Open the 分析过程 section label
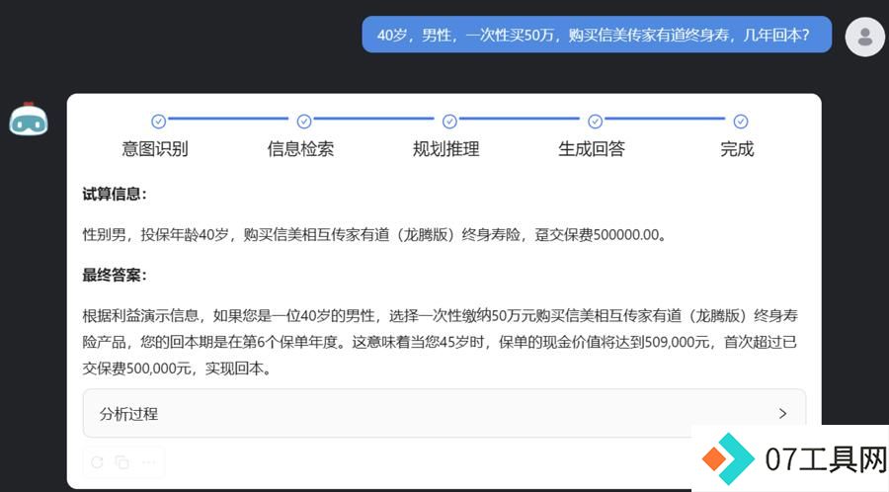Screen dimensions: 889x492 [128, 414]
